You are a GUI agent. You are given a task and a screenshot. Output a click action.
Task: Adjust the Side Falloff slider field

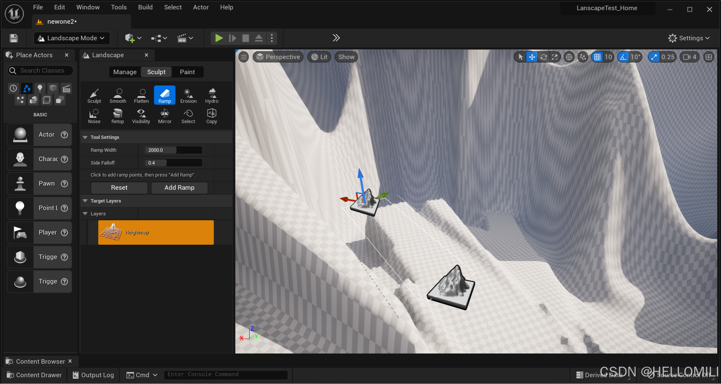point(174,163)
